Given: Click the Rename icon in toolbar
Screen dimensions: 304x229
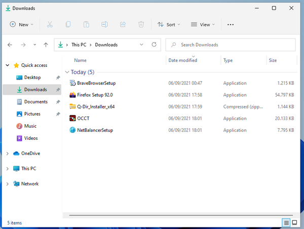Looking at the screenshot, I should click(x=104, y=24).
